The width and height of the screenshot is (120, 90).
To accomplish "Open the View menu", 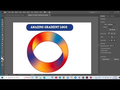I will 32,12.
